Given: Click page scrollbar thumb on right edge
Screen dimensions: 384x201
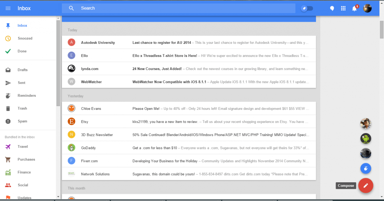Looking at the screenshot, I should (381, 30).
